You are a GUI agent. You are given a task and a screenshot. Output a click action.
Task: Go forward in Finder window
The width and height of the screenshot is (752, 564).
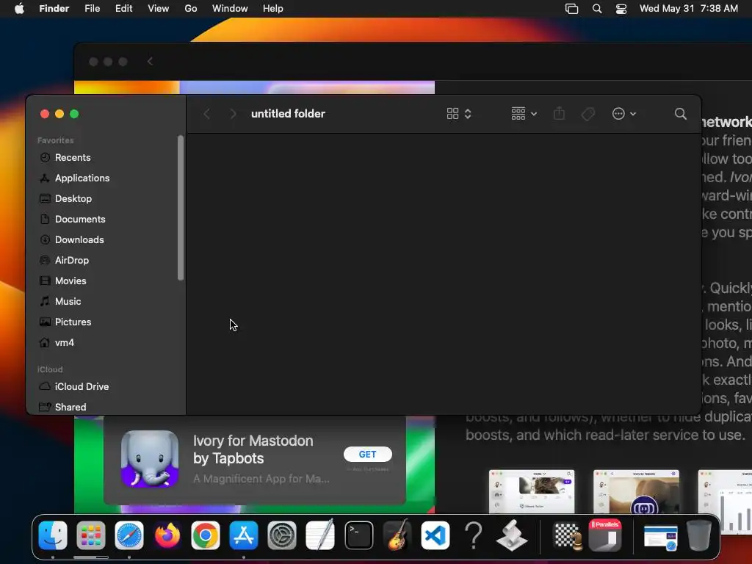pyautogui.click(x=233, y=114)
